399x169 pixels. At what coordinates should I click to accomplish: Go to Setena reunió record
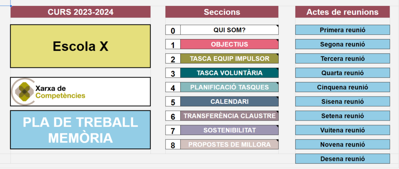coord(343,116)
